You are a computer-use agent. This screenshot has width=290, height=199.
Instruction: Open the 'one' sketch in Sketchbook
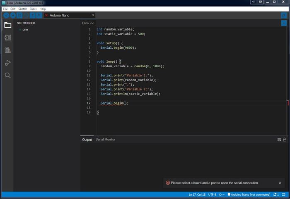click(25, 30)
